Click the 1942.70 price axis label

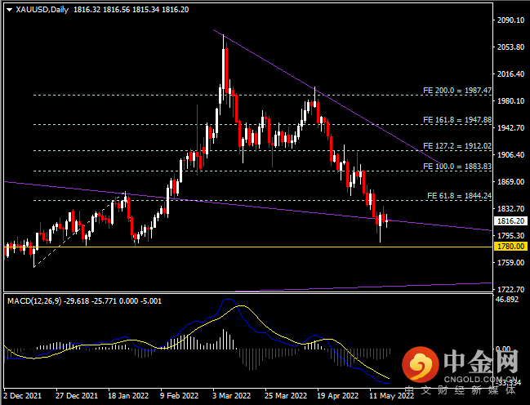pyautogui.click(x=510, y=128)
